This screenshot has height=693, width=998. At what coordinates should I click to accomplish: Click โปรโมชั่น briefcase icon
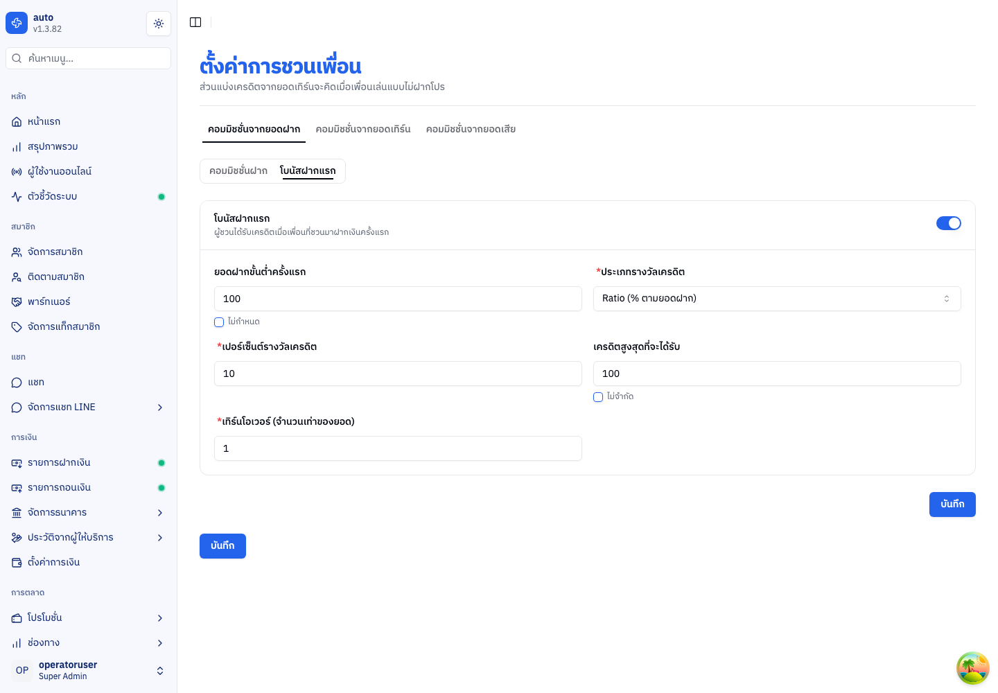[17, 618]
